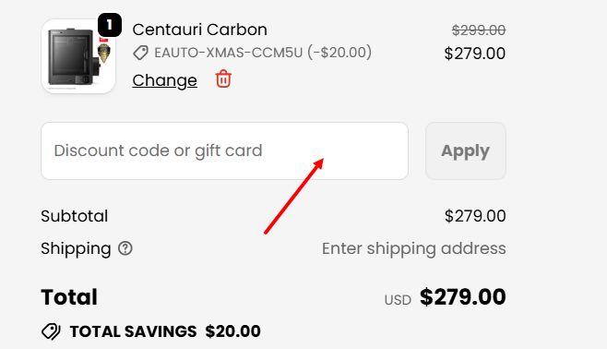This screenshot has height=349, width=607.
Task: Click the Enter shipping address text
Action: [x=414, y=248]
